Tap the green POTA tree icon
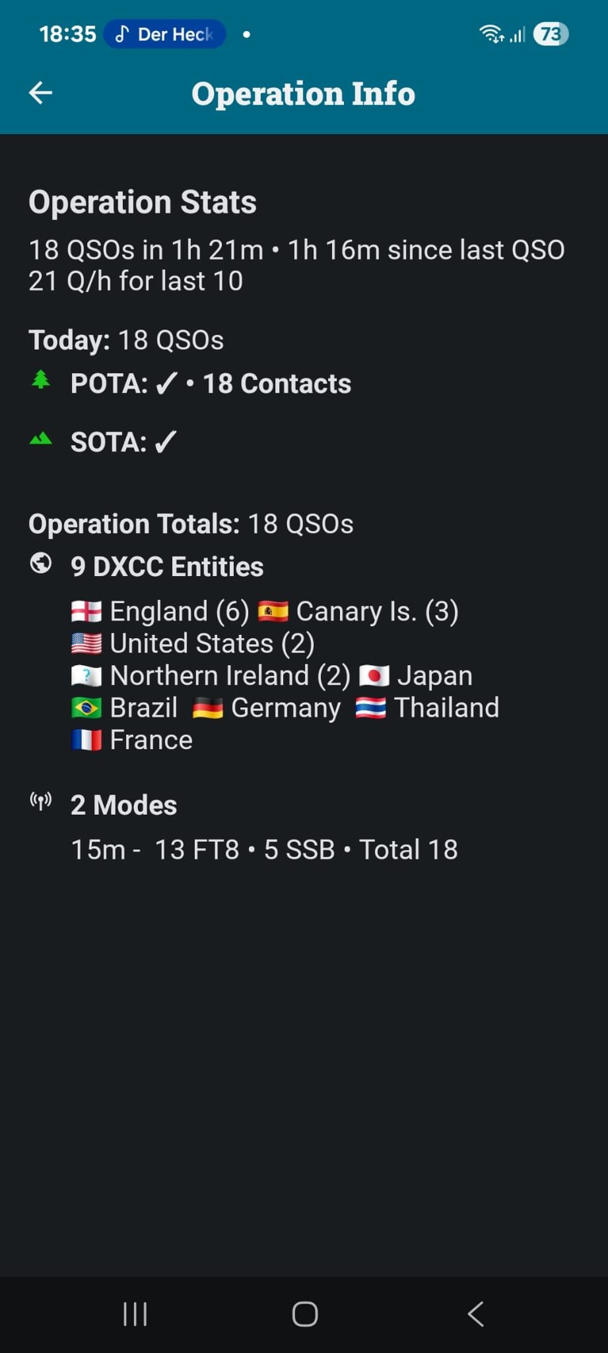This screenshot has width=608, height=1353. (41, 380)
